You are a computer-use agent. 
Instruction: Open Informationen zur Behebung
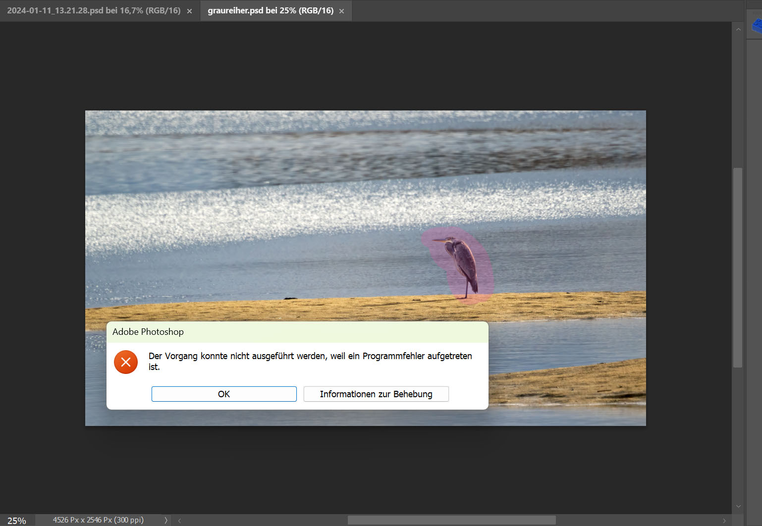[376, 394]
